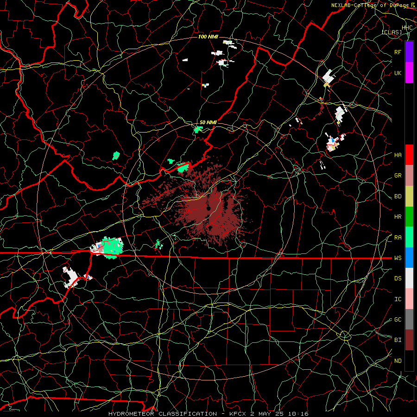This screenshot has width=417, height=417.
Task: Click the Hydrometeor Classification KFCX title caption
Action: pos(208,414)
